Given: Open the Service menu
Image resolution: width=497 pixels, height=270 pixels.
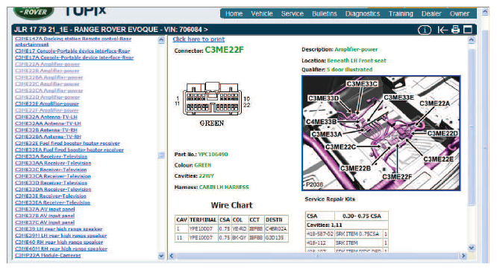Looking at the screenshot, I should (293, 13).
